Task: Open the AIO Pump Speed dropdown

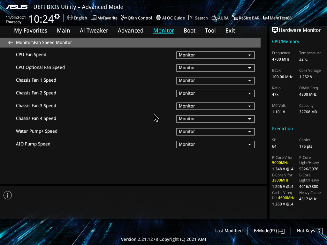Action: (x=216, y=145)
